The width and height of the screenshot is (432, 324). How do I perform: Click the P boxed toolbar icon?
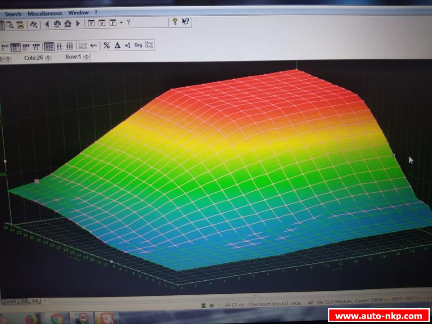[113, 22]
